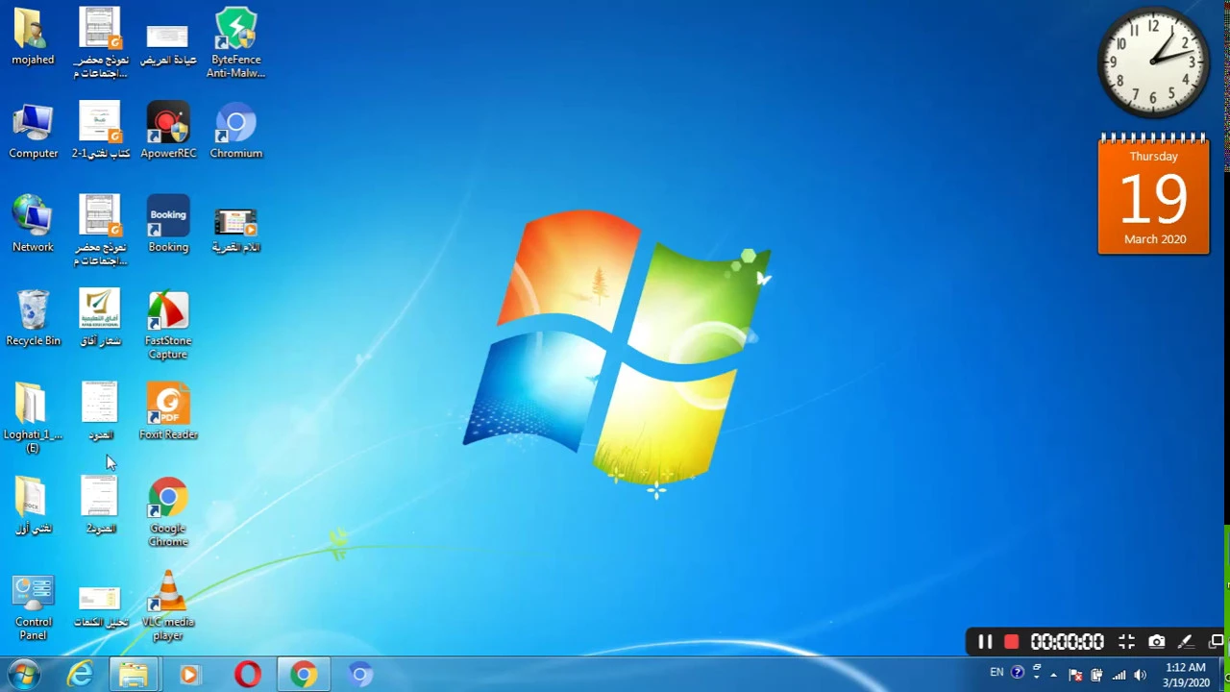The image size is (1230, 692).
Task: Select the Google Chrome desktop shortcut
Action: [168, 513]
